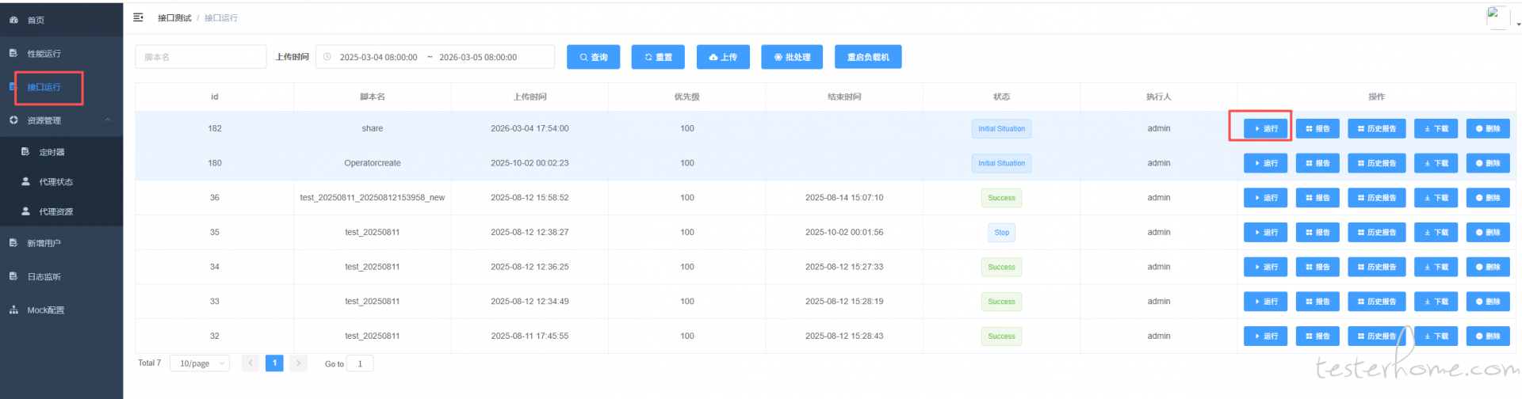
Task: Run the share script with 运行 button
Action: [1265, 129]
